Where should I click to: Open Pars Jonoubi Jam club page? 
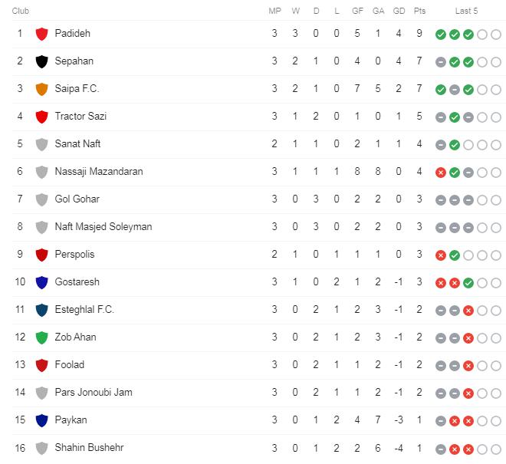click(94, 393)
